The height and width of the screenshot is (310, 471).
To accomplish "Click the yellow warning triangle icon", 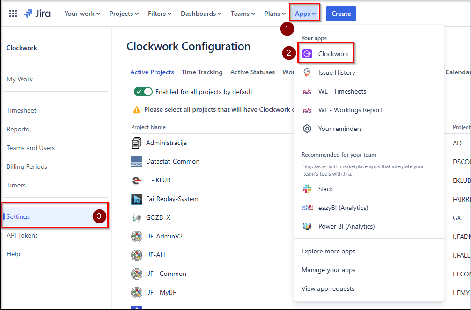I will [137, 109].
